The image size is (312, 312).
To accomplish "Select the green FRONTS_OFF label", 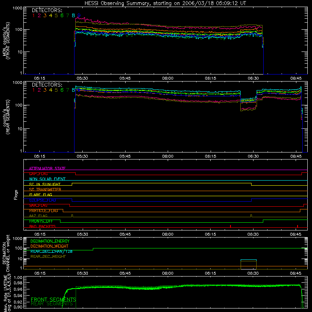I will pyautogui.click(x=41, y=221).
